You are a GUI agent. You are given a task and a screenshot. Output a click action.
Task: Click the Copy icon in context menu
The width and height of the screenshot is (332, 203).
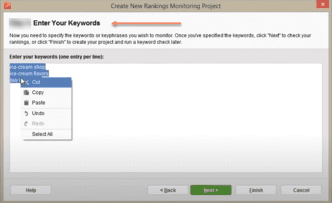tap(26, 93)
